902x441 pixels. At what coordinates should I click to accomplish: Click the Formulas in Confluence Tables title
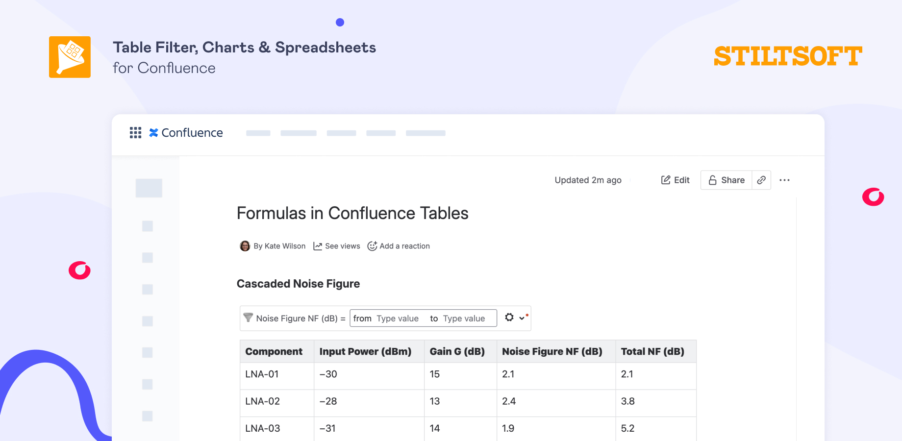click(x=352, y=213)
